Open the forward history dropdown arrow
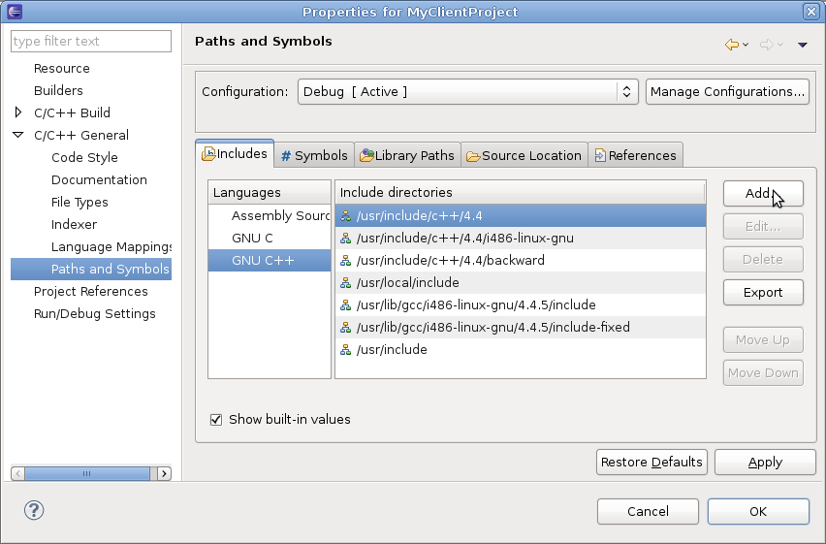This screenshot has height=544, width=826. coord(780,45)
